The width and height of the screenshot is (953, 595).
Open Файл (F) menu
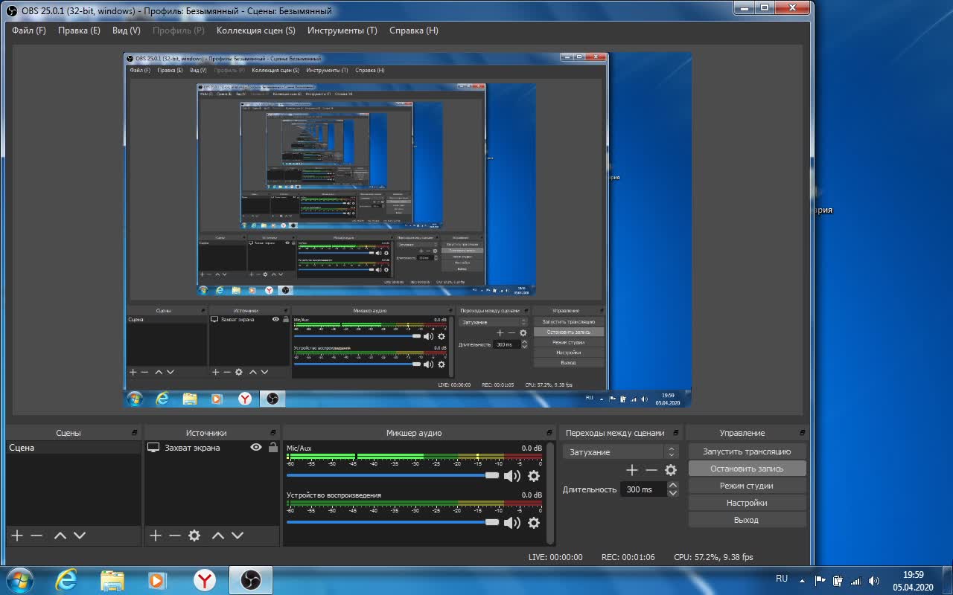click(29, 30)
